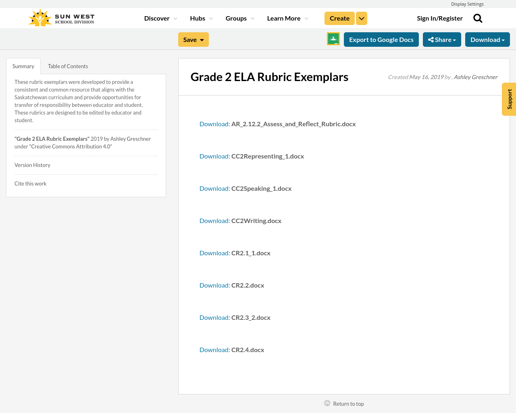Open the Support side tab
The image size is (516, 413).
pyautogui.click(x=509, y=99)
